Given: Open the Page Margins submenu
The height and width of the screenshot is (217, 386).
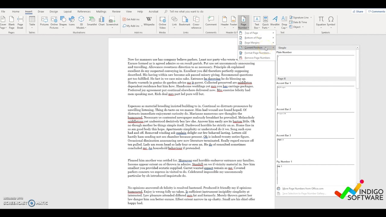Looking at the screenshot, I should click(257, 43).
